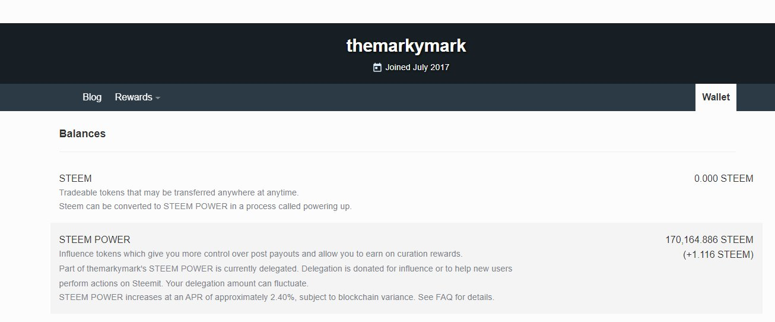Viewport: 775px width, 322px height.
Task: Click the delegation amount can fluctuate line
Action: pos(183,283)
